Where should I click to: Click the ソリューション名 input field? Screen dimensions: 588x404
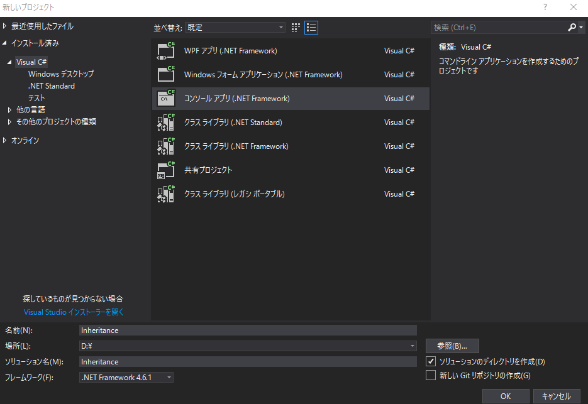pyautogui.click(x=248, y=362)
